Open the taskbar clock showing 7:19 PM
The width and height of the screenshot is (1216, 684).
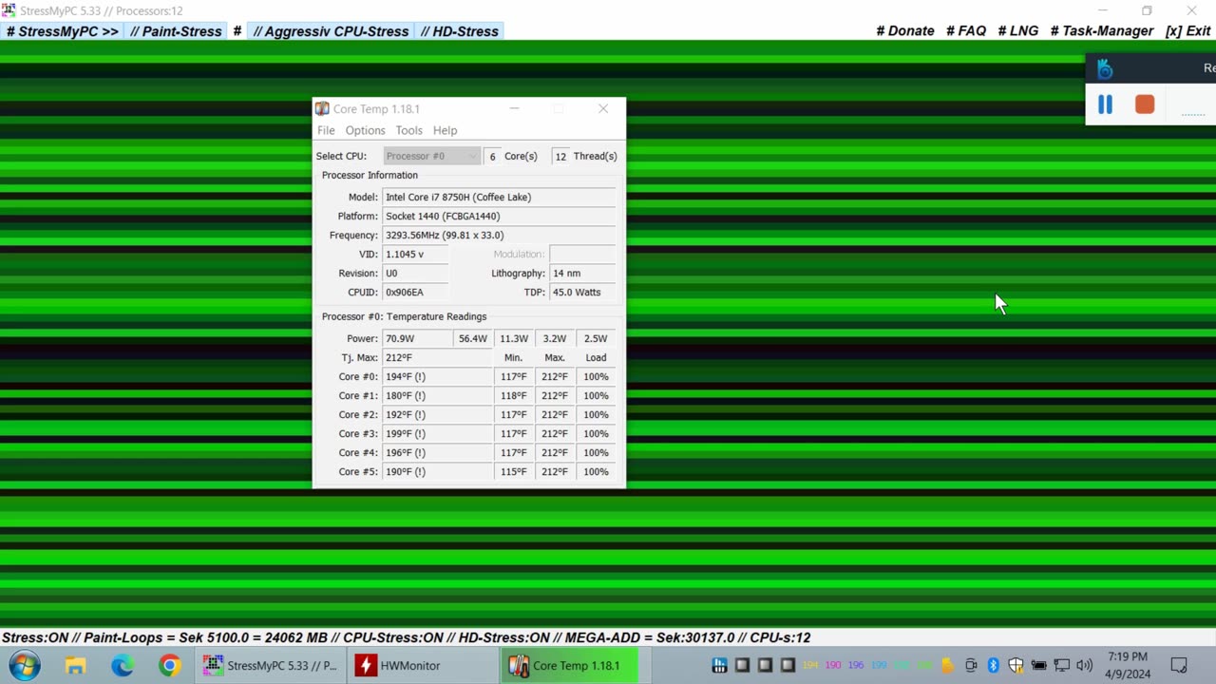pos(1128,665)
